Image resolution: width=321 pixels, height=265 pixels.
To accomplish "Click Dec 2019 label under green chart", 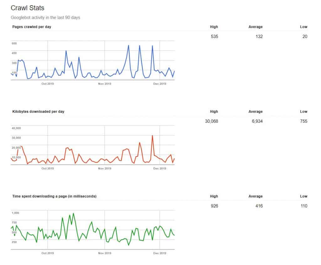I will click(160, 253).
